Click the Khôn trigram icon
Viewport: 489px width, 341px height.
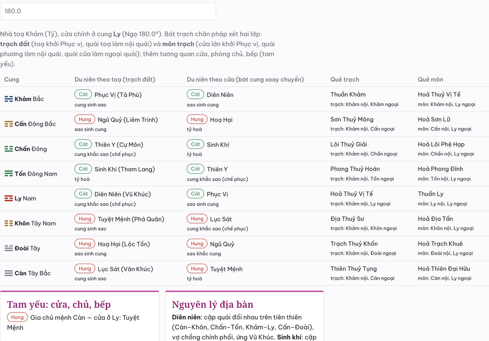point(9,223)
